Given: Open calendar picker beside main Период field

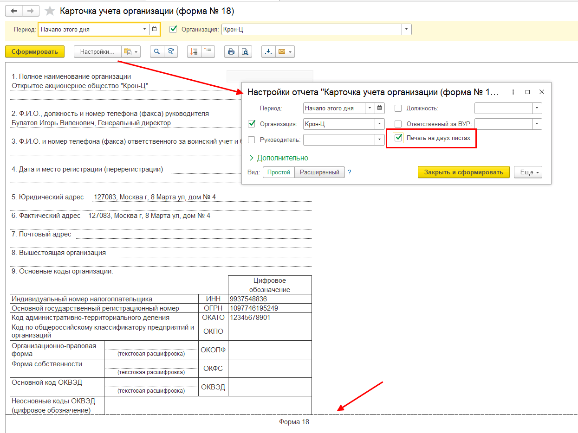Looking at the screenshot, I should click(155, 29).
